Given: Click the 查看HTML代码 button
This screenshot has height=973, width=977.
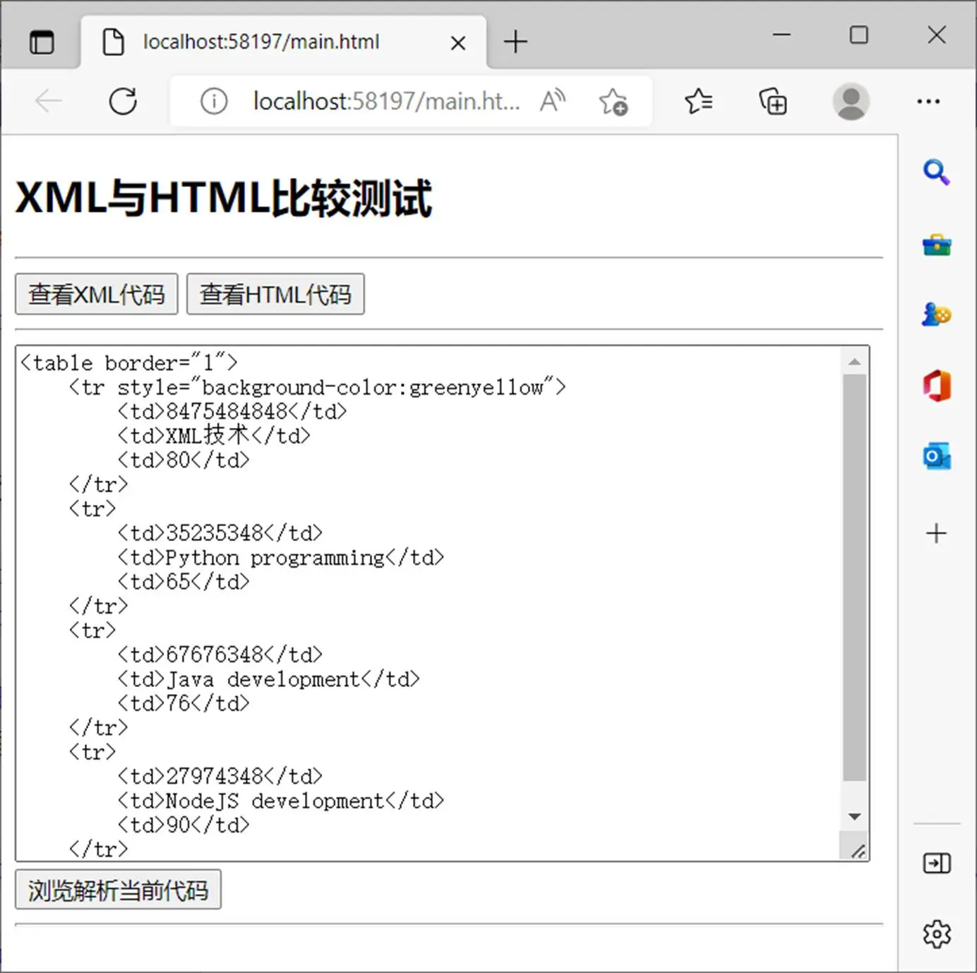Looking at the screenshot, I should [x=275, y=294].
